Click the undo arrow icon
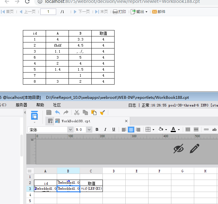This screenshot has width=218, height=204. tap(57, 112)
